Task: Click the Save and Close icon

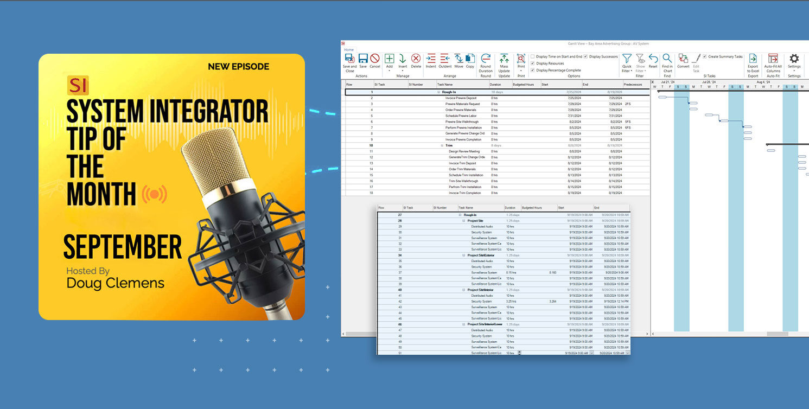Action: point(349,58)
